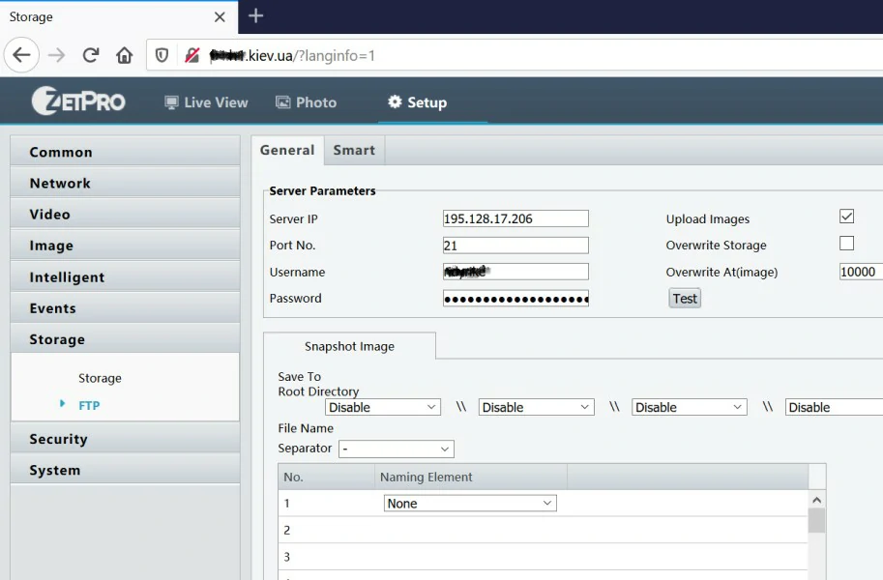This screenshot has height=580, width=883.
Task: Open the Separator dropdown
Action: click(397, 449)
